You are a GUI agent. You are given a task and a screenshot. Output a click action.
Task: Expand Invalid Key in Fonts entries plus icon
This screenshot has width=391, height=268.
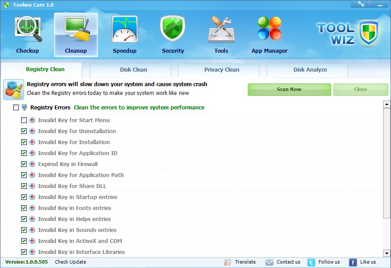32,208
